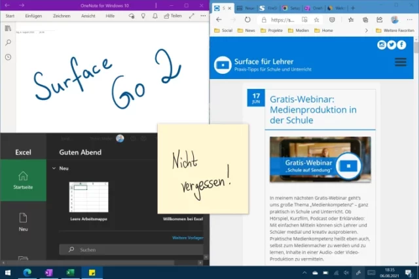Open recent notes clock icon in OneNote

(8, 57)
